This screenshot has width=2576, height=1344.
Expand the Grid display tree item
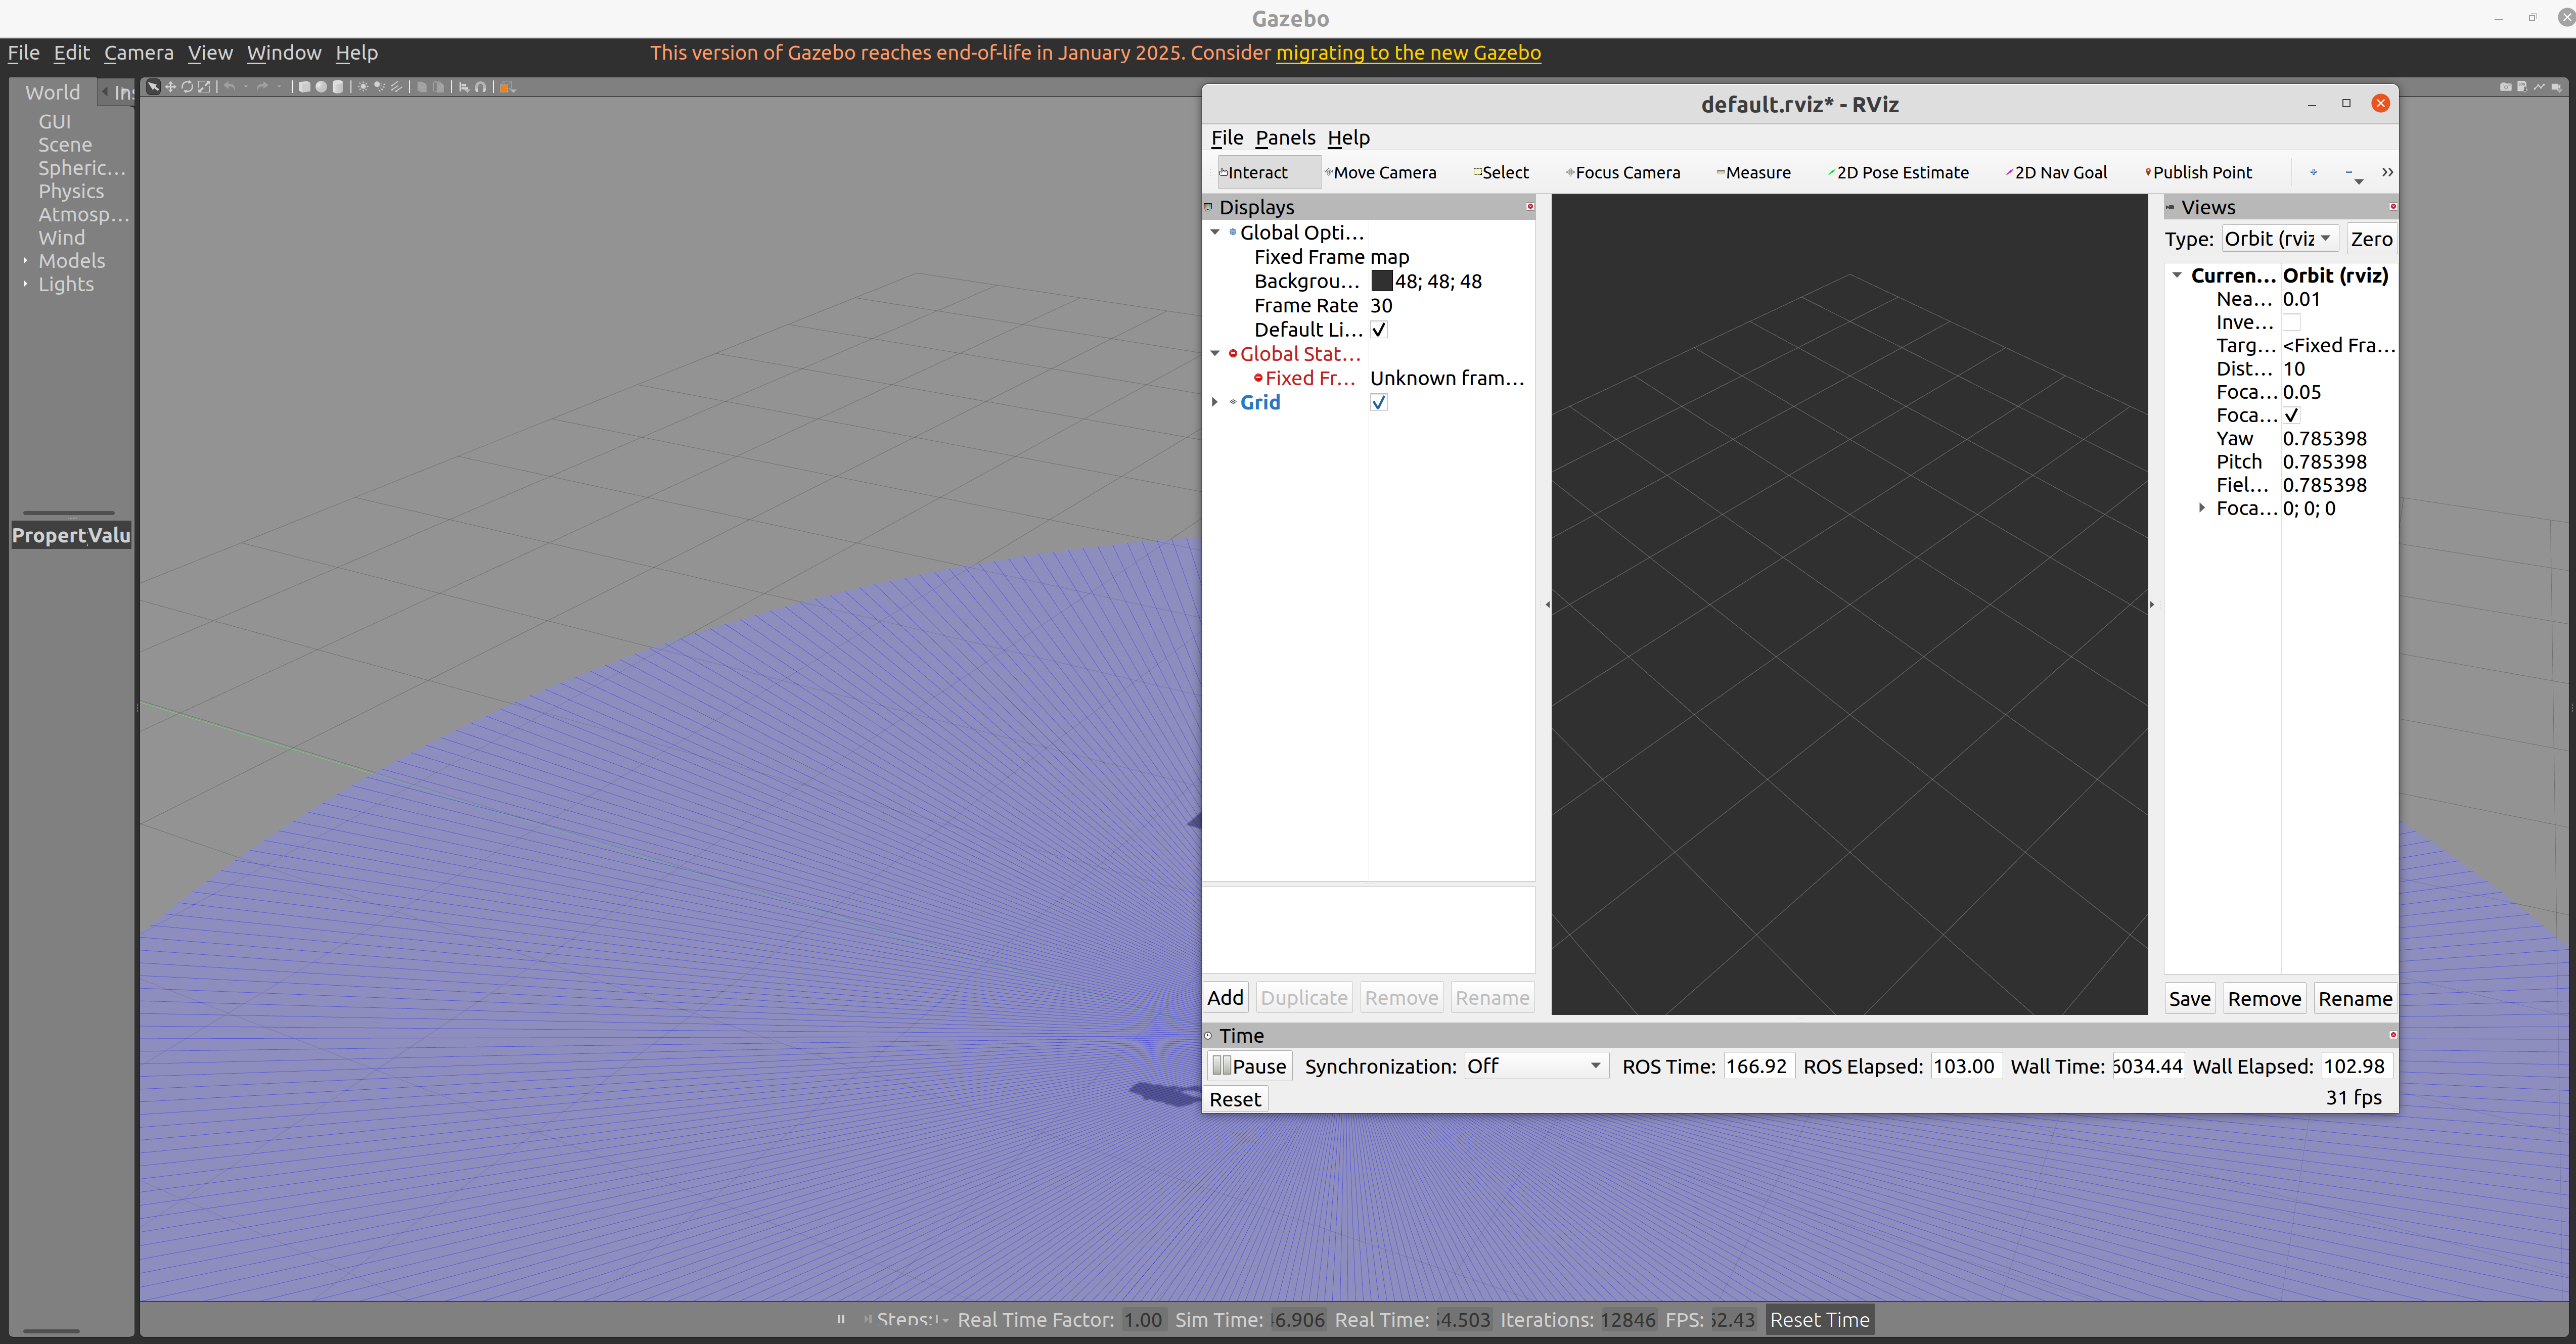click(x=1215, y=402)
